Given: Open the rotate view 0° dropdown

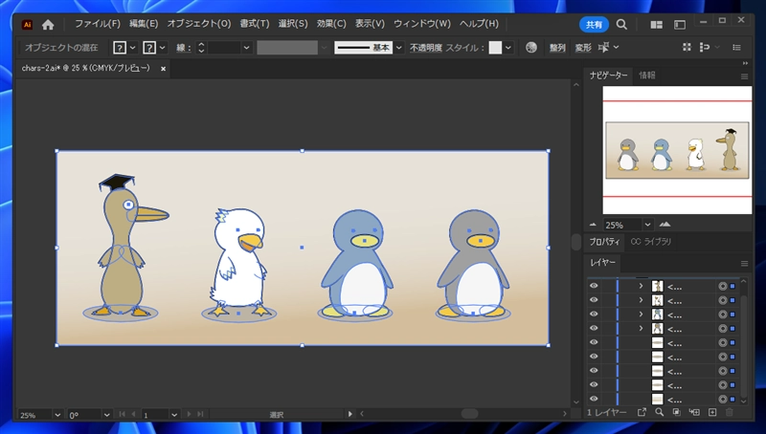Looking at the screenshot, I should pos(106,415).
